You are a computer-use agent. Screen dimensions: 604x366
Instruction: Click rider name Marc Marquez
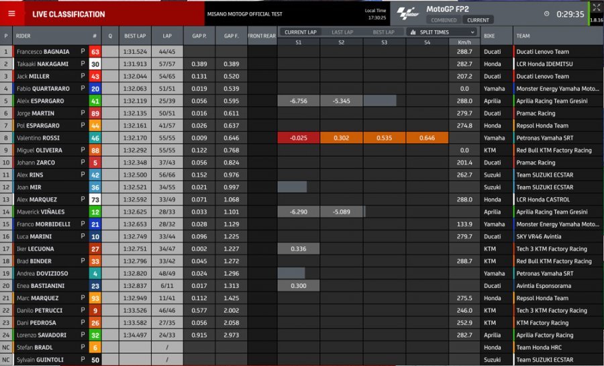39,298
